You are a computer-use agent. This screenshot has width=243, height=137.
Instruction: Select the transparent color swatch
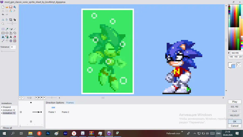239,64
